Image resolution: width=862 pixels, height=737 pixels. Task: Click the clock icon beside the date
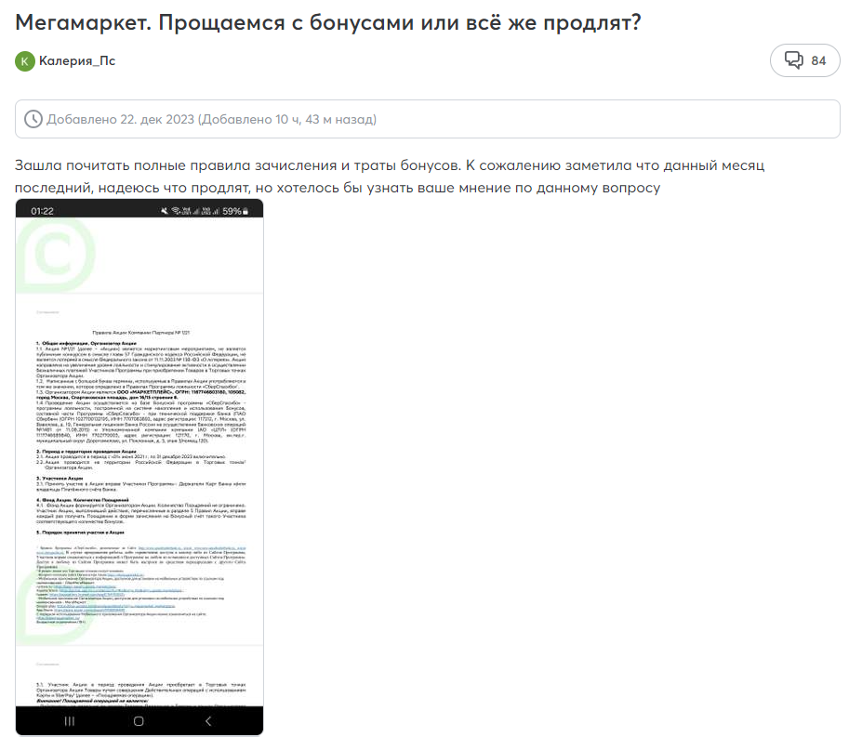pyautogui.click(x=33, y=119)
